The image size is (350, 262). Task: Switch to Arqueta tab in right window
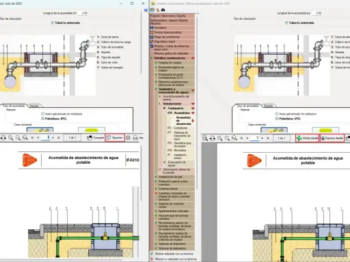(x=269, y=106)
